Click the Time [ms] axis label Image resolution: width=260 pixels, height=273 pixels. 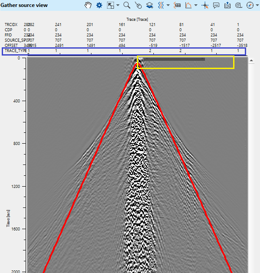pos(8,218)
